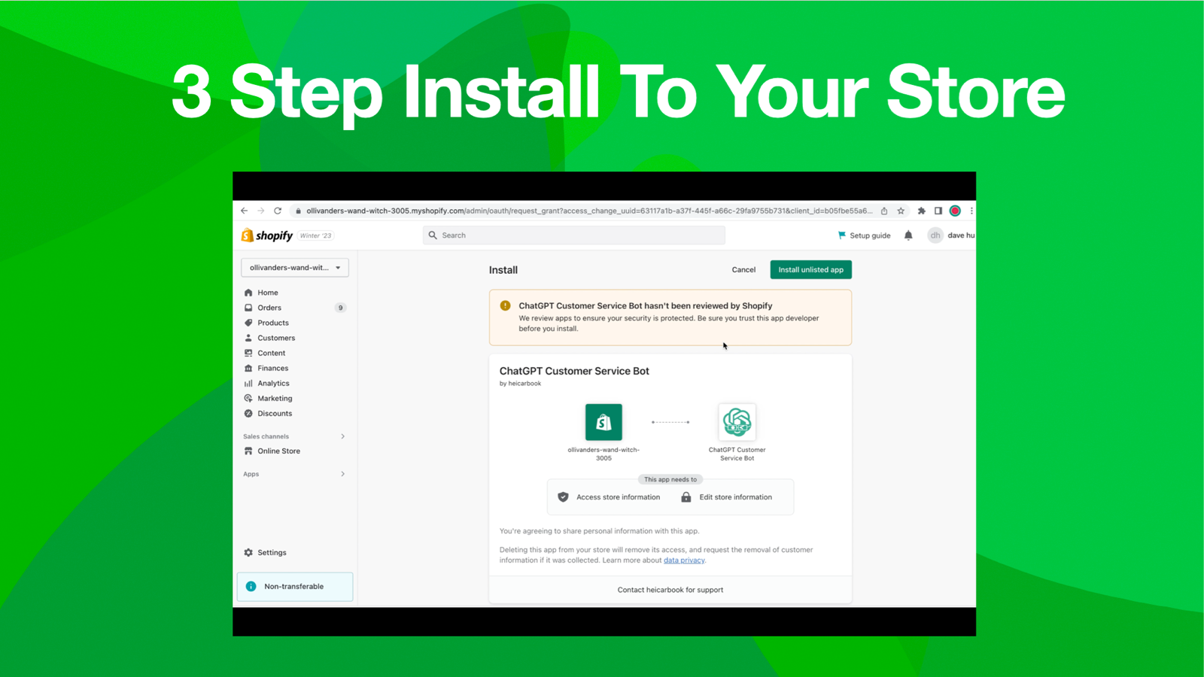Viewport: 1204px width, 677px height.
Task: Click the address bar URL
Action: click(589, 211)
